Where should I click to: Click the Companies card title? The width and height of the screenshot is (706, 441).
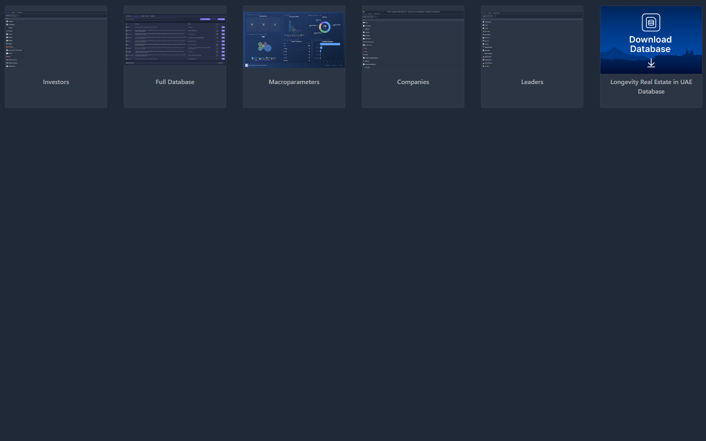[x=413, y=82]
